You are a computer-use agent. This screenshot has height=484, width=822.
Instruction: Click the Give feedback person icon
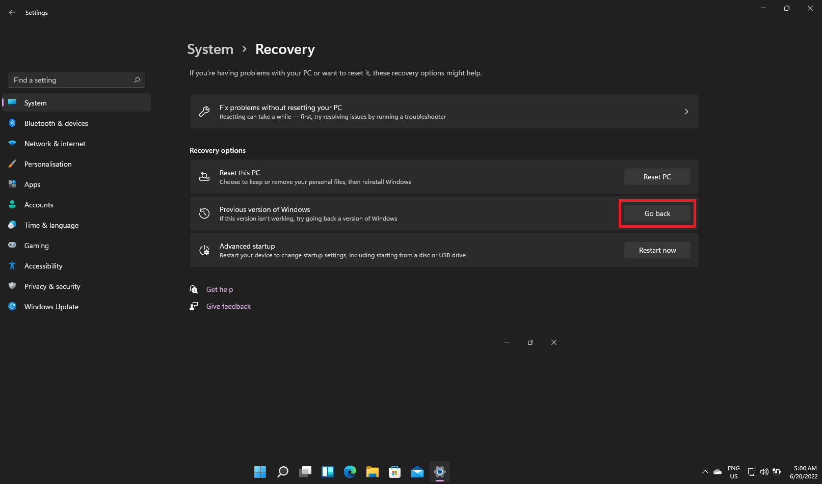coord(194,306)
